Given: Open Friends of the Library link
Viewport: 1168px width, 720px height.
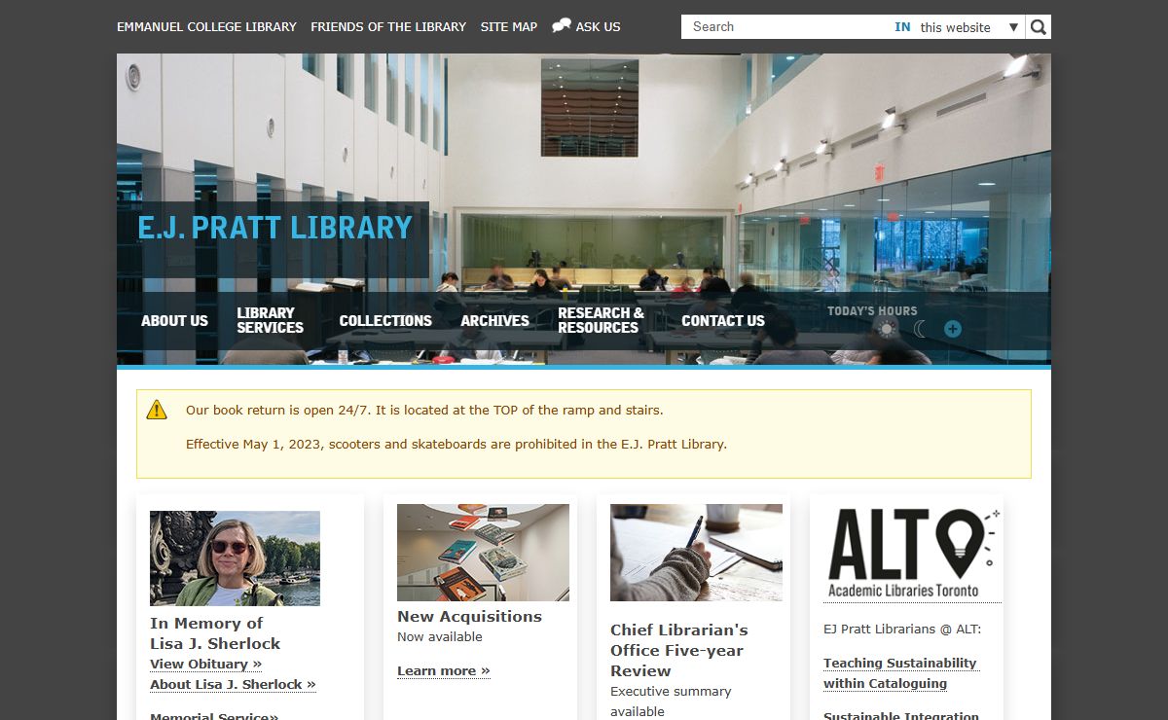Looking at the screenshot, I should pos(388,27).
